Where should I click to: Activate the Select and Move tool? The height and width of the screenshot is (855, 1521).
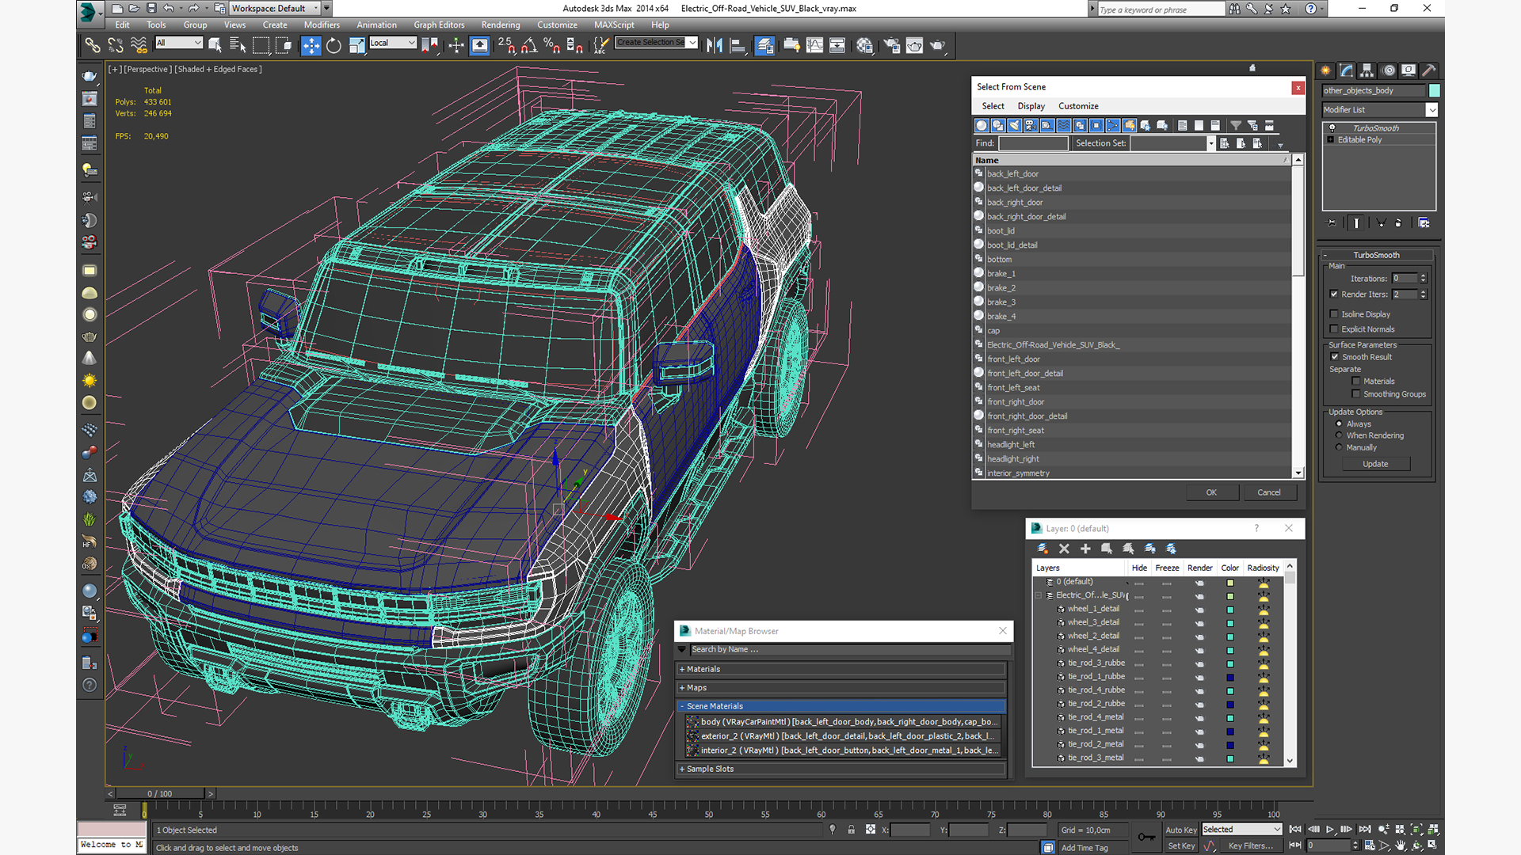pyautogui.click(x=311, y=46)
